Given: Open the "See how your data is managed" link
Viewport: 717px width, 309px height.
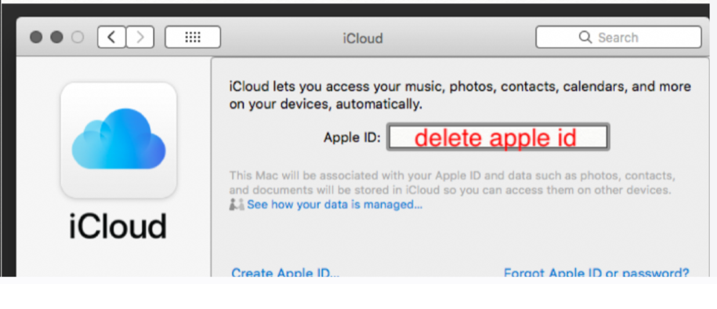Looking at the screenshot, I should (335, 205).
